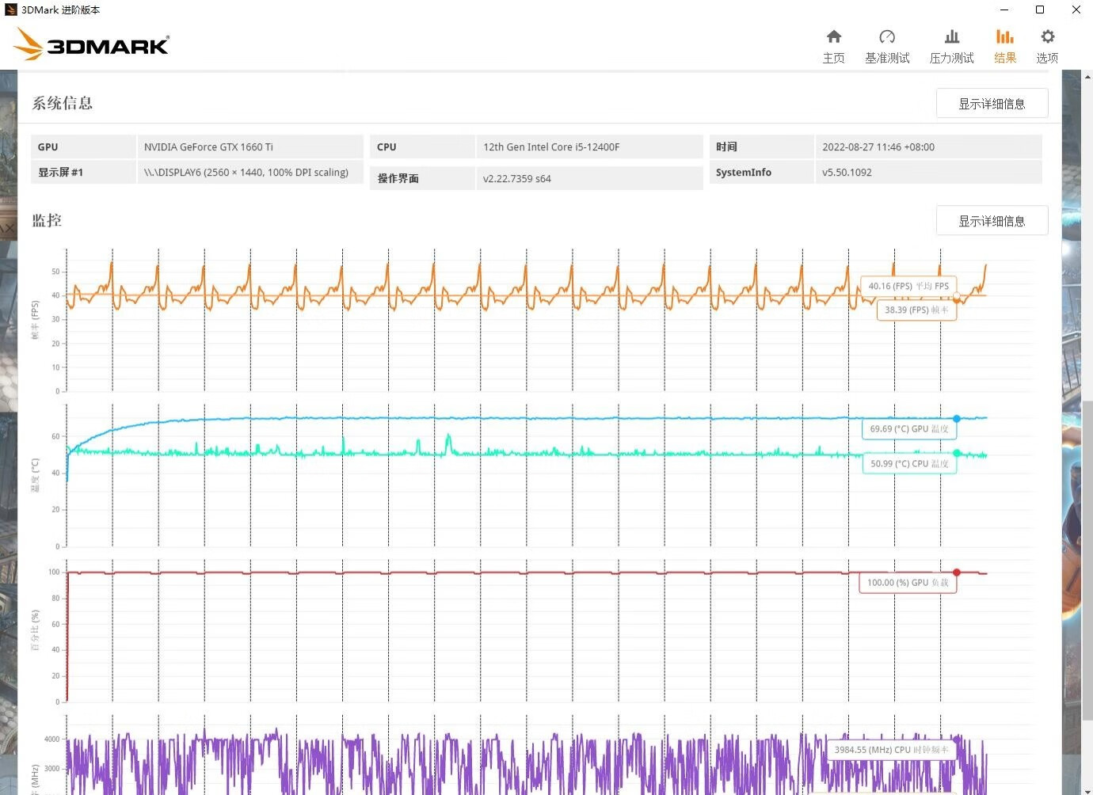The height and width of the screenshot is (795, 1093).
Task: Click the 3DMark logo in header
Action: click(x=92, y=44)
